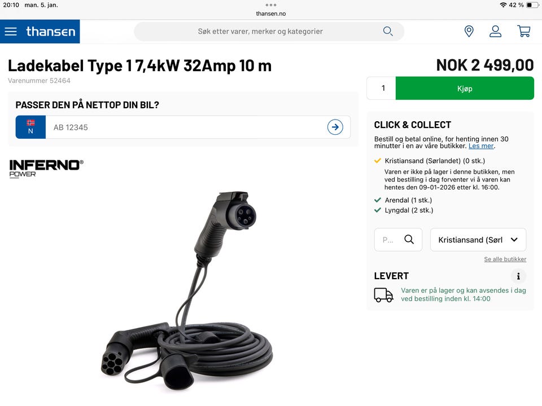Click the postal code search magnifier
542x406 pixels.
pyautogui.click(x=409, y=239)
